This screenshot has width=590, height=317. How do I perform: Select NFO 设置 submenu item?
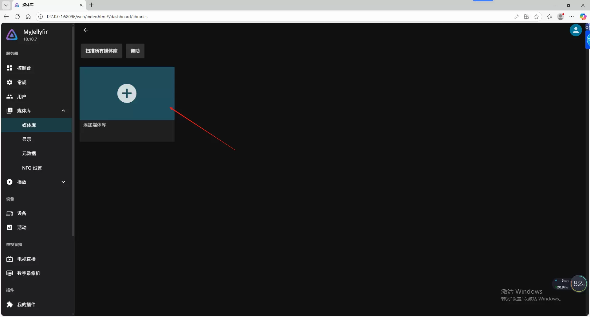pyautogui.click(x=32, y=168)
